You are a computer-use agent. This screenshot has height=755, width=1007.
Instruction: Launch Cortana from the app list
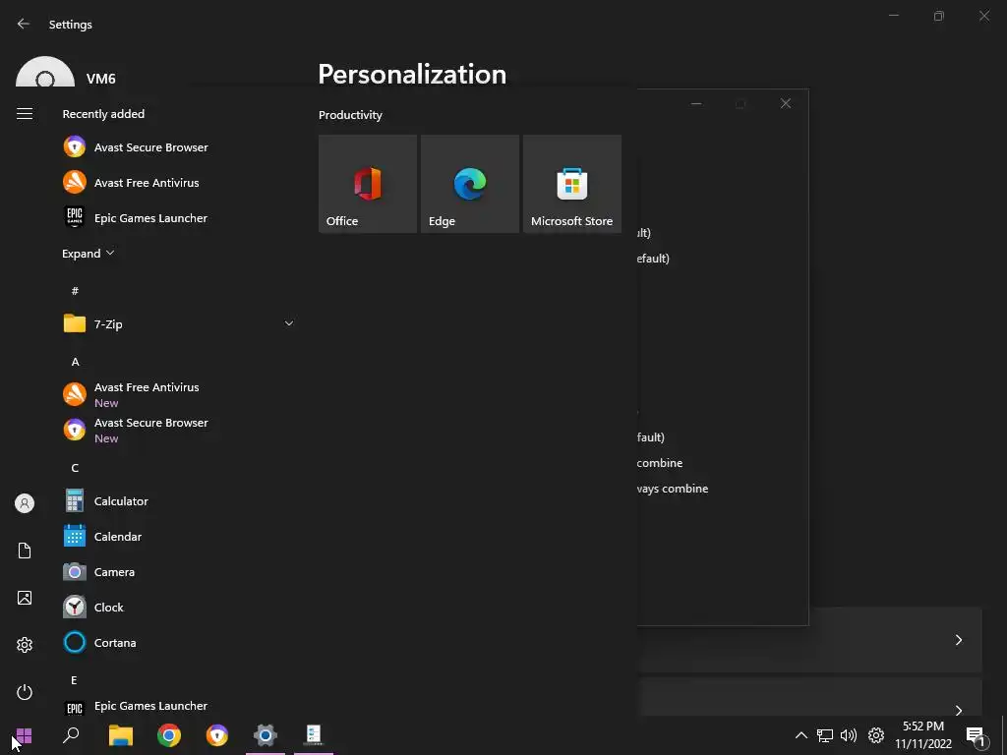coord(178,642)
